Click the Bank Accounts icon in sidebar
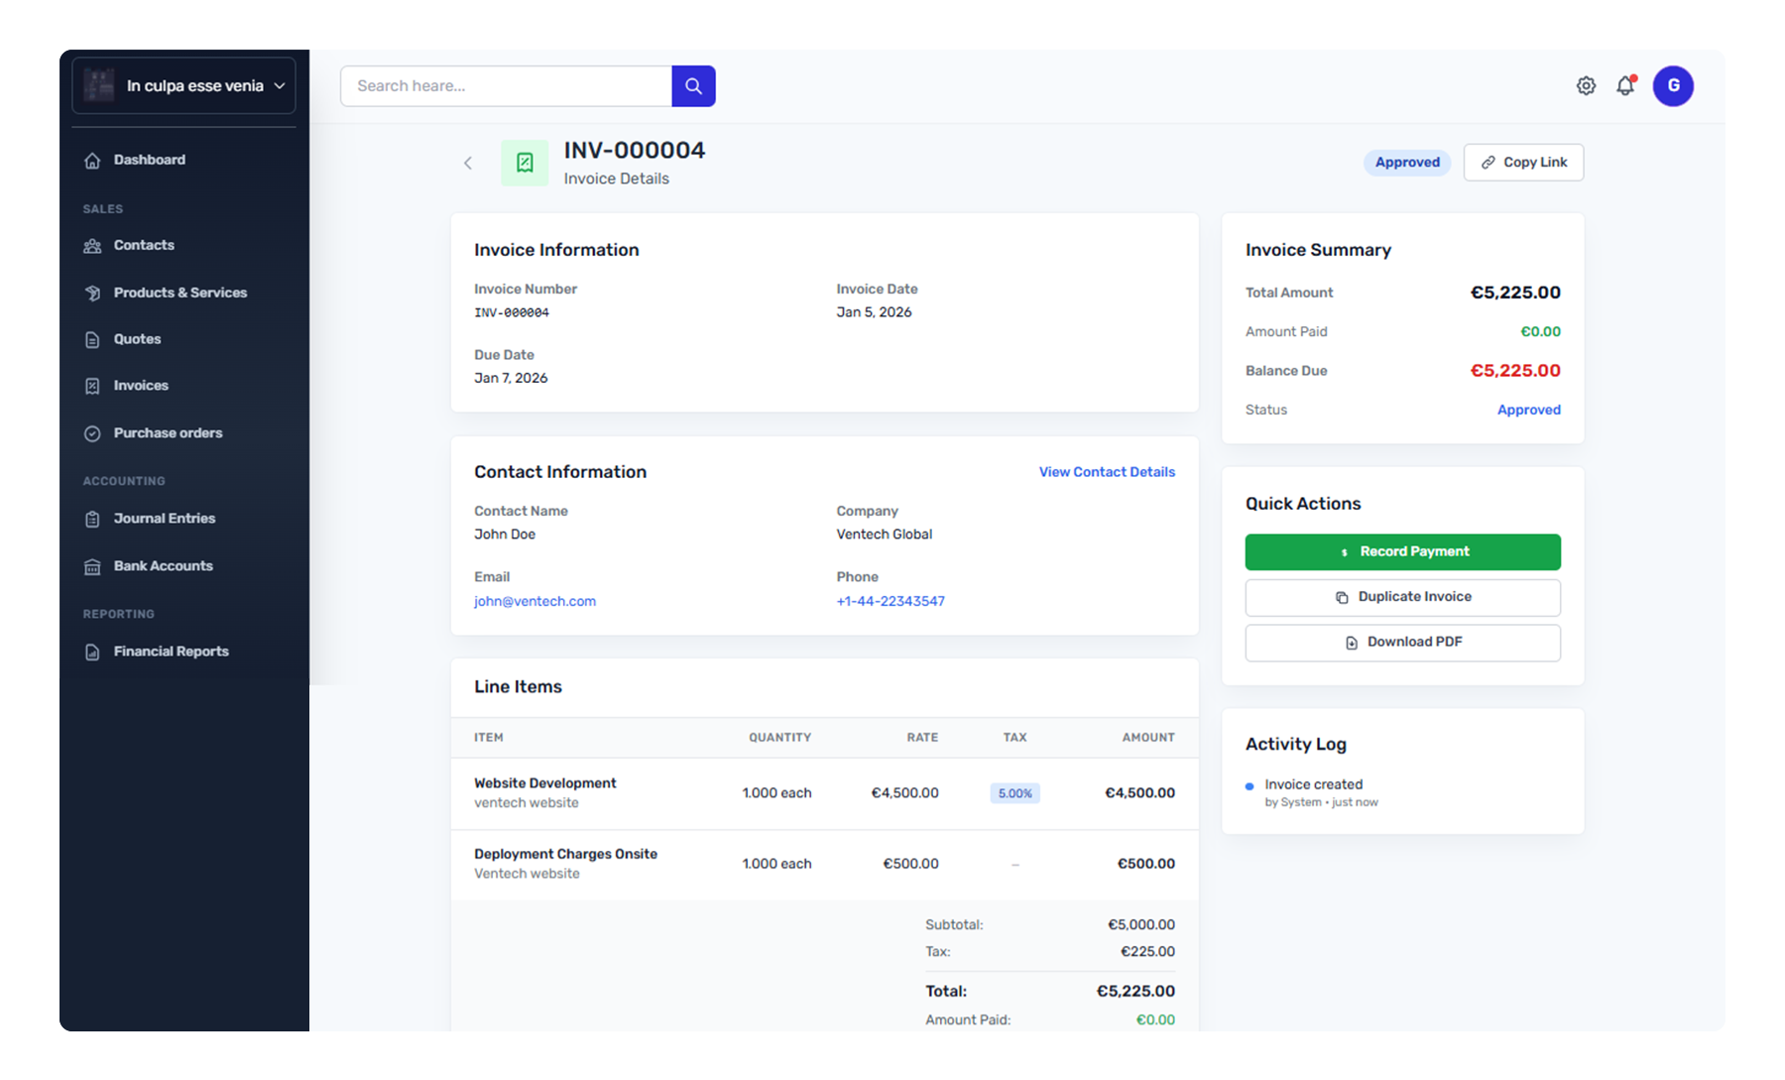This screenshot has height=1080, width=1785. pos(92,567)
